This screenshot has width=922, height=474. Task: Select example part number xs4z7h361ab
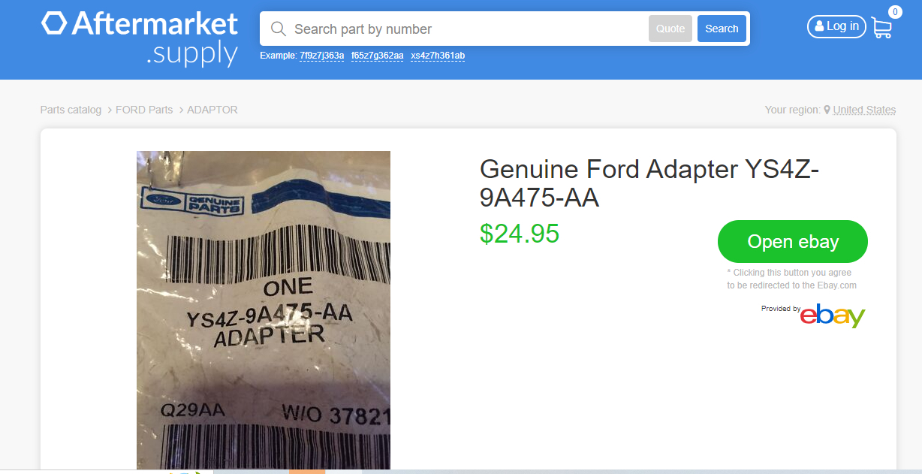pos(438,56)
